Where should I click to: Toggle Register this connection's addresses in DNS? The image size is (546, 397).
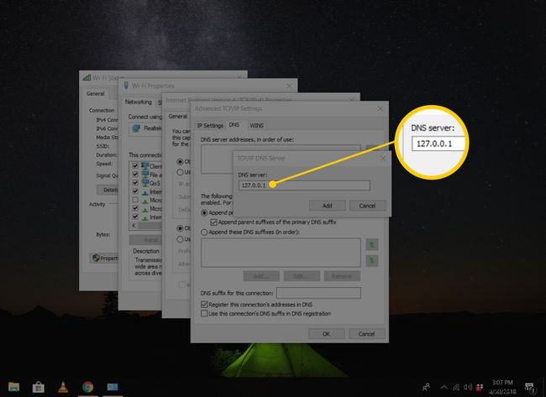[204, 305]
